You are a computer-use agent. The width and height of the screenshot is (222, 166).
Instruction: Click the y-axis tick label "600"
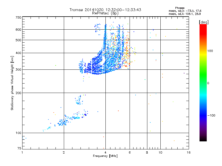coord(18,30)
